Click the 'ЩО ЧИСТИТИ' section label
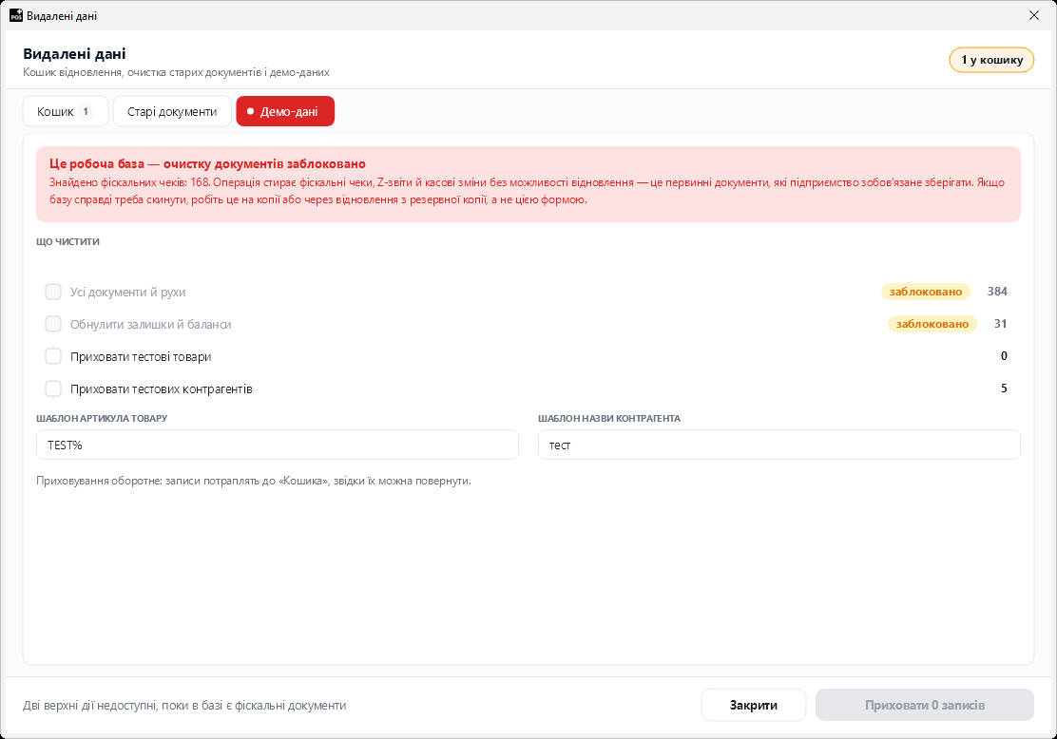 click(68, 242)
